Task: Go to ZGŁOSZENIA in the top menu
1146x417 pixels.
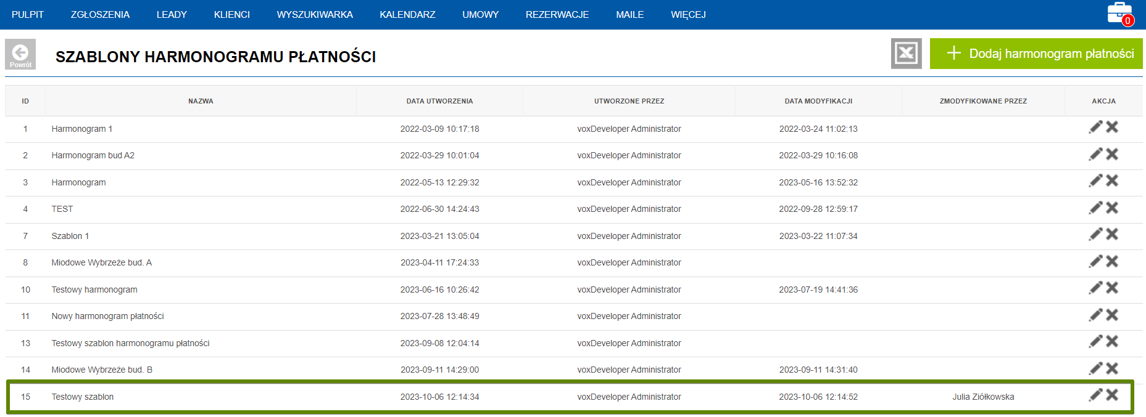Action: click(x=100, y=14)
